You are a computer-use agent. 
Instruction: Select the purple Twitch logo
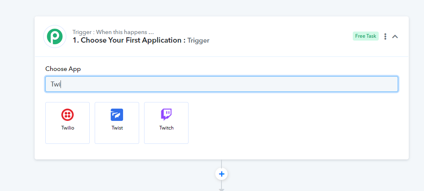click(166, 115)
